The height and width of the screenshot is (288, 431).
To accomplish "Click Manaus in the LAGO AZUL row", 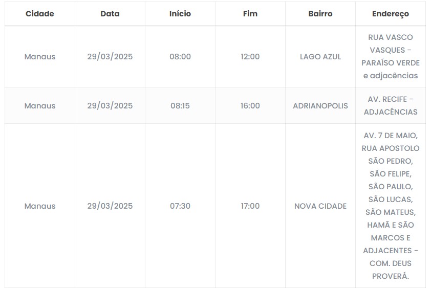I will [x=40, y=57].
